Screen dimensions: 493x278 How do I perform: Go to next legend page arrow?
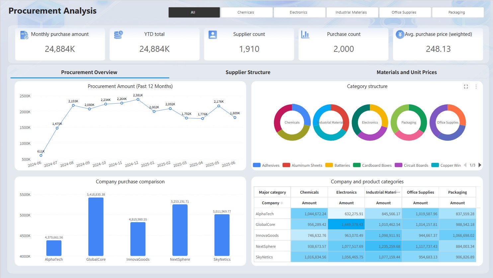point(480,165)
